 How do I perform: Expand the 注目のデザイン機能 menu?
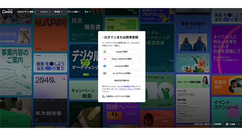(27, 12)
